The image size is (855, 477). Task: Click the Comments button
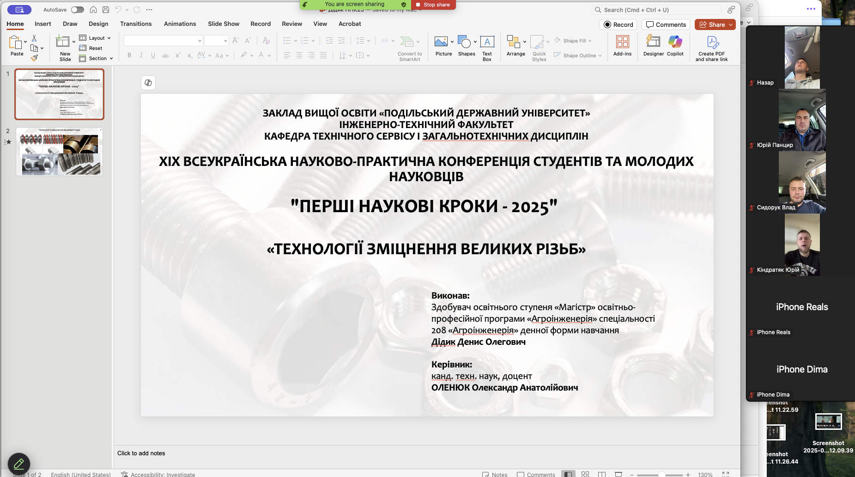[666, 24]
